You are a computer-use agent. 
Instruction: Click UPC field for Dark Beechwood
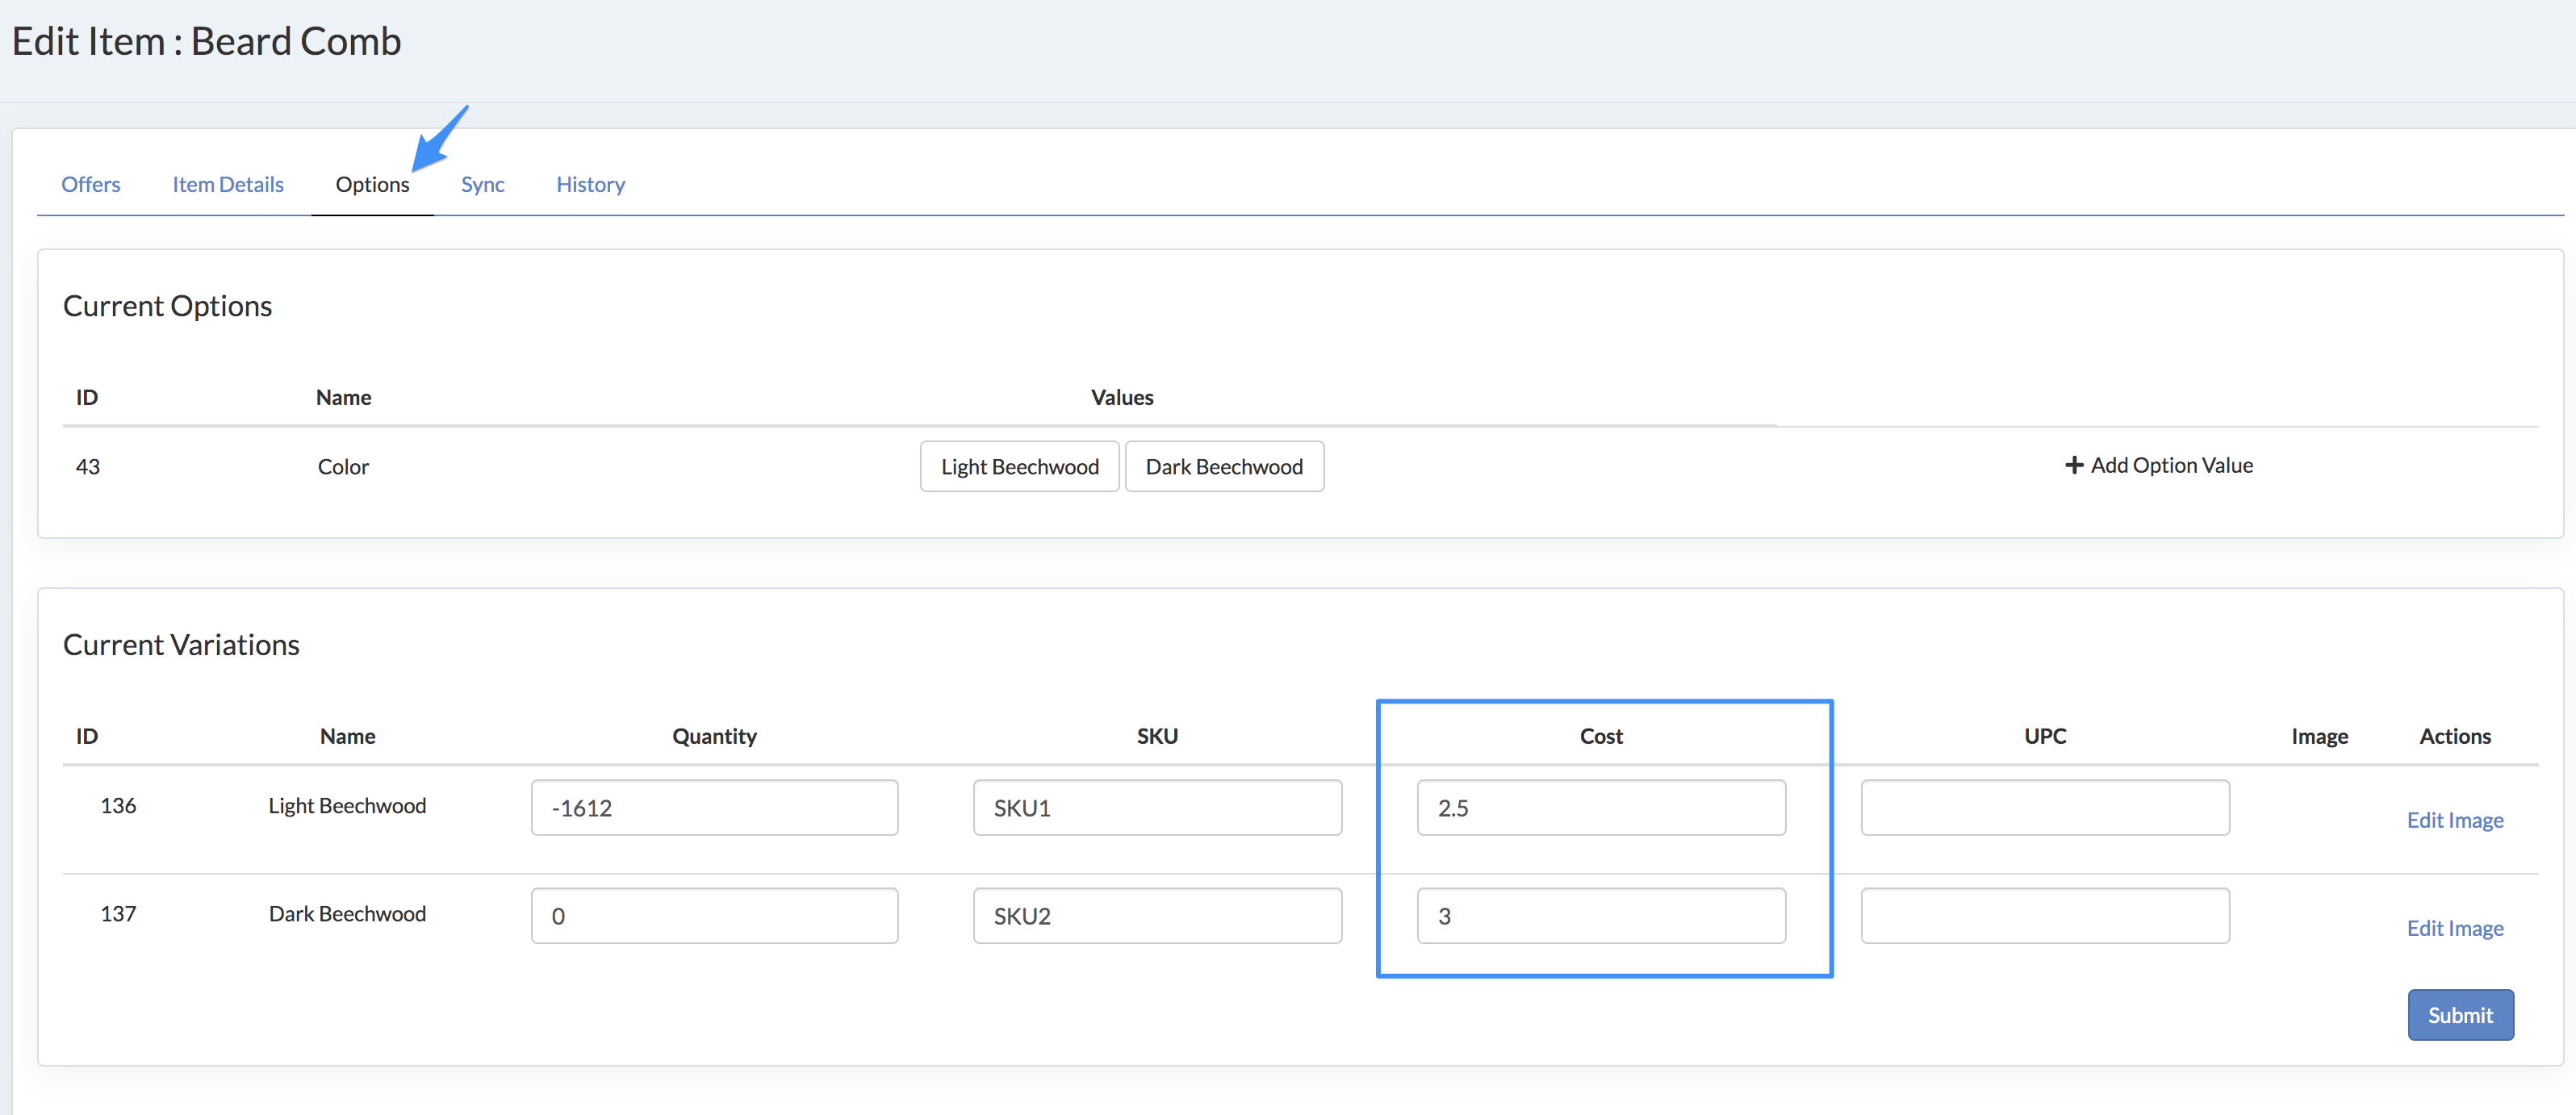(x=2044, y=916)
